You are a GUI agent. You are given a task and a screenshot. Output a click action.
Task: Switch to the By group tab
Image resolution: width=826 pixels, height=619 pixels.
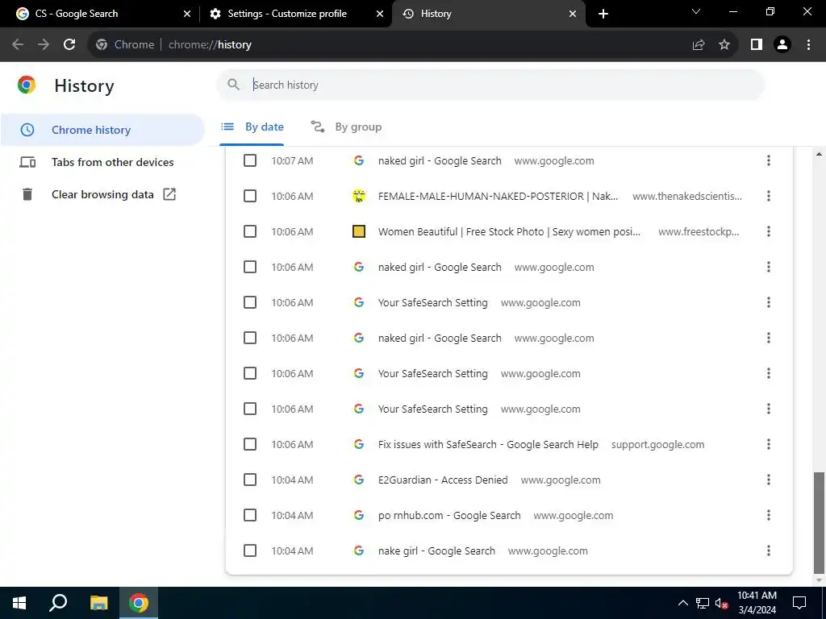(x=346, y=127)
